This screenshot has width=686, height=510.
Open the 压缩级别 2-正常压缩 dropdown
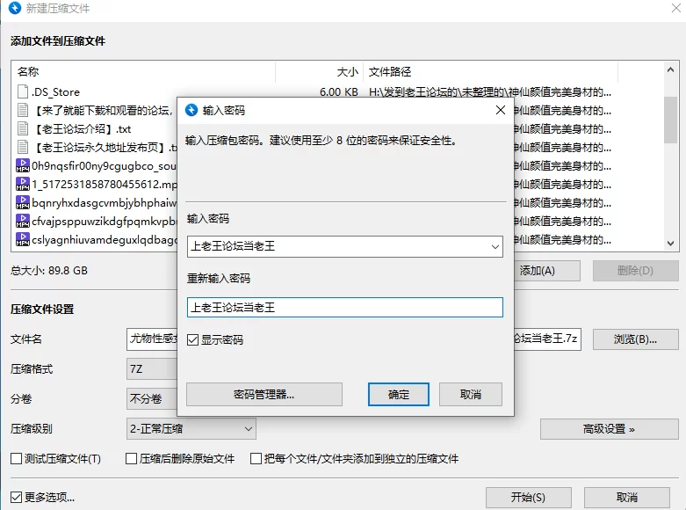coord(191,428)
